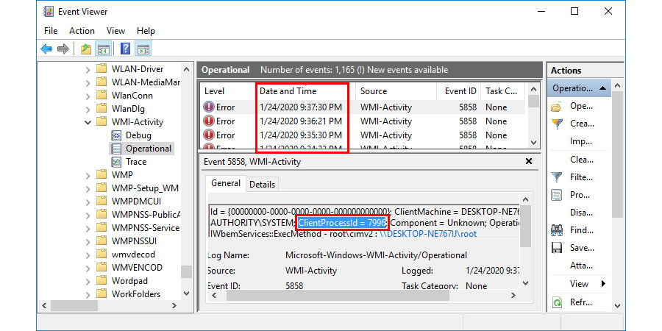The width and height of the screenshot is (662, 331).
Task: Click the Open Saved Log folder icon
Action: (557, 107)
